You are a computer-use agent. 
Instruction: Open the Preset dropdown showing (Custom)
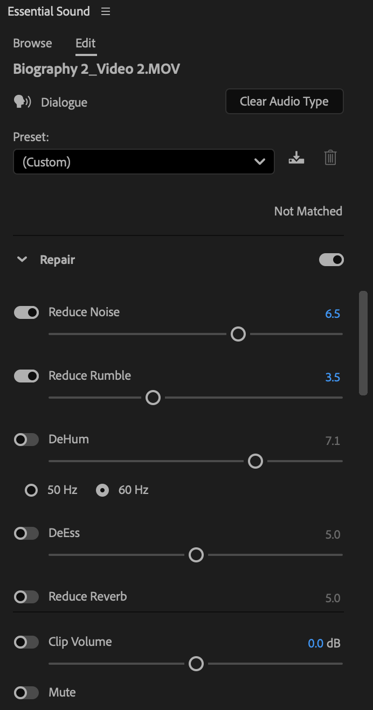143,162
